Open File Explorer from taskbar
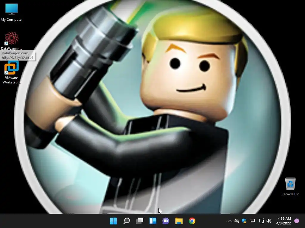Viewport: 305px width, 228px height. click(179, 221)
